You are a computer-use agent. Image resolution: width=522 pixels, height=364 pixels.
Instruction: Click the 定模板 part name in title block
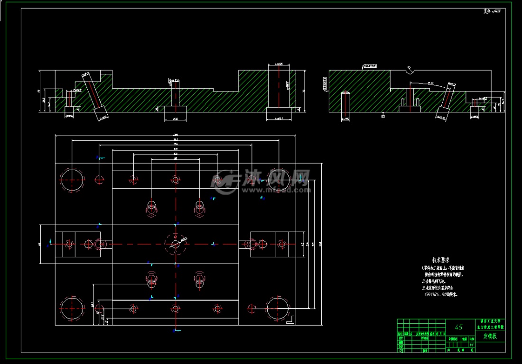tap(490, 337)
